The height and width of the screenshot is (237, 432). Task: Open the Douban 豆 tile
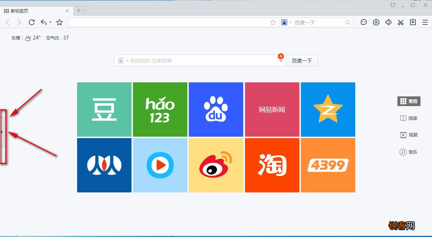[x=104, y=109]
